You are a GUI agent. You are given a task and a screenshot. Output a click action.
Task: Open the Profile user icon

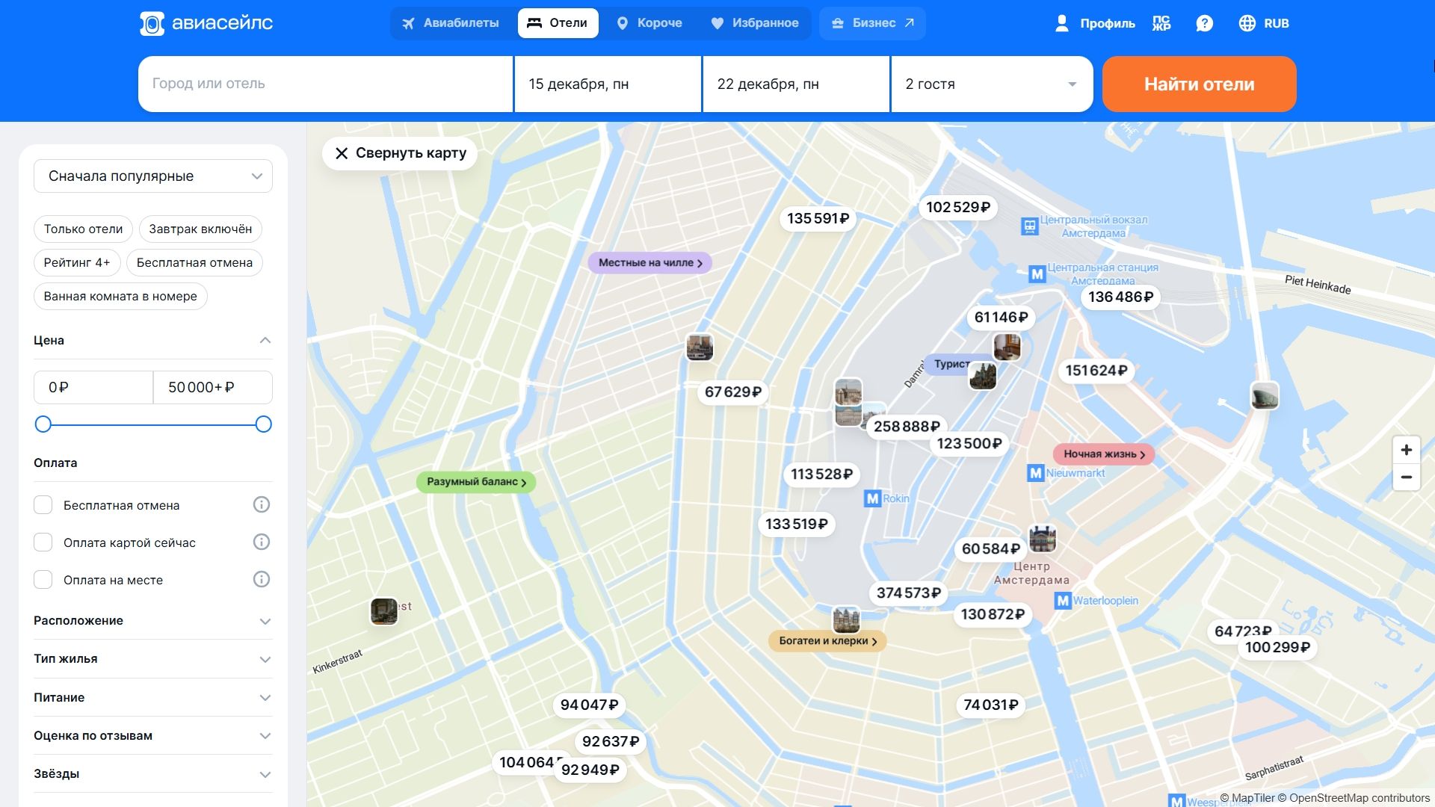coord(1061,24)
